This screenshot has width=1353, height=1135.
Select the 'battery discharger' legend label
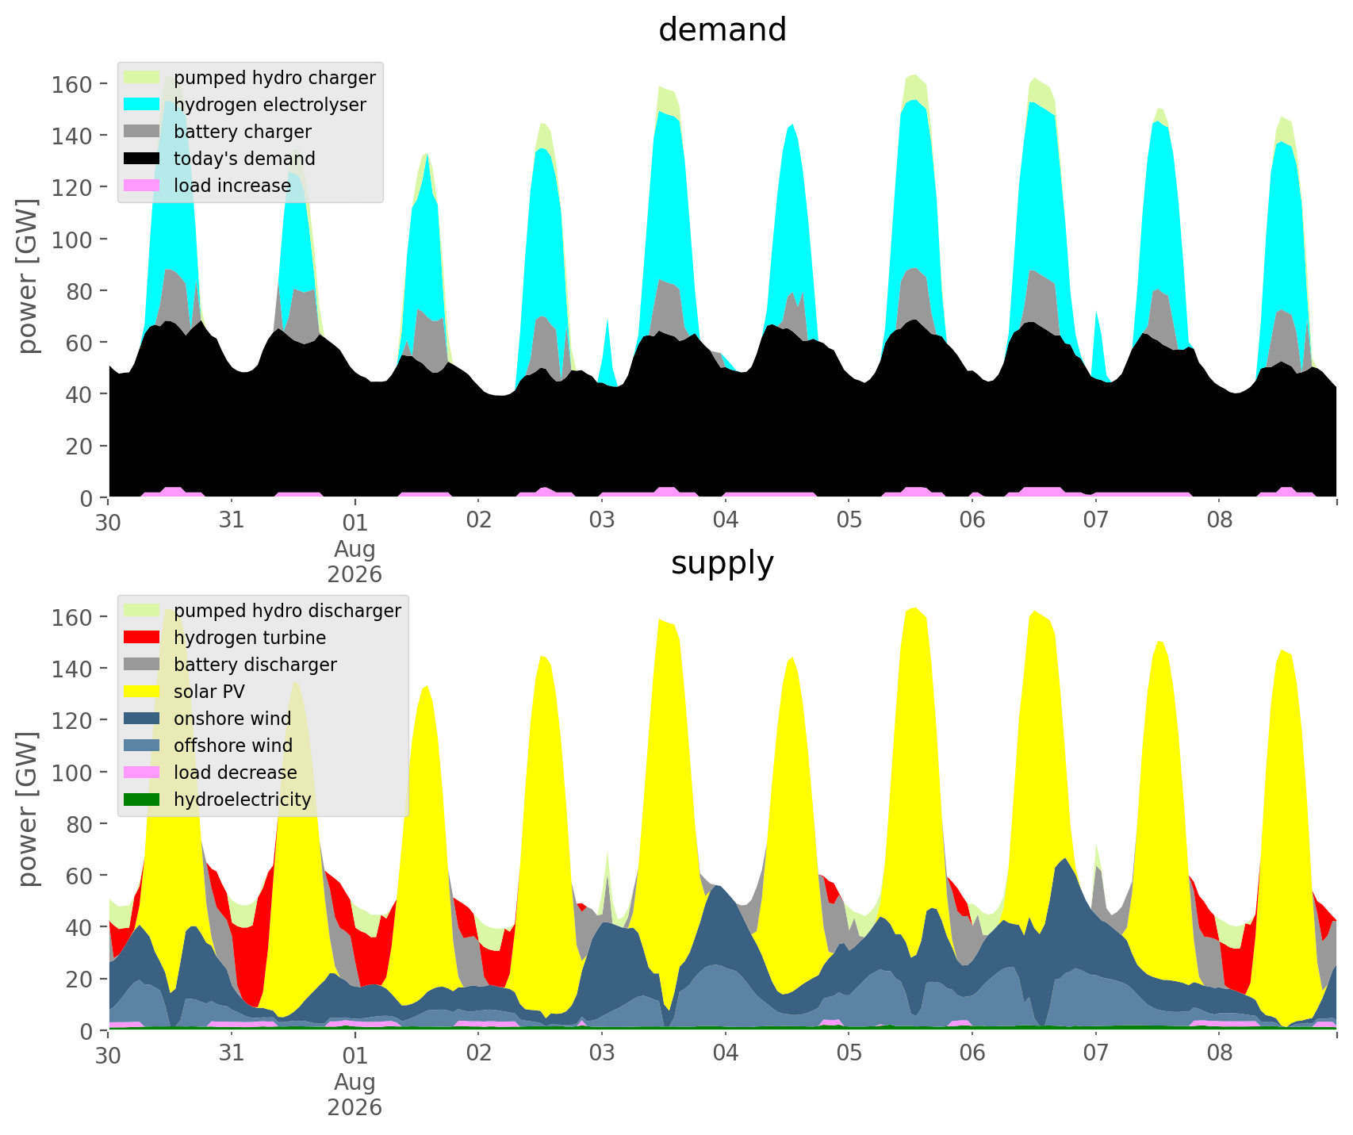(x=255, y=665)
